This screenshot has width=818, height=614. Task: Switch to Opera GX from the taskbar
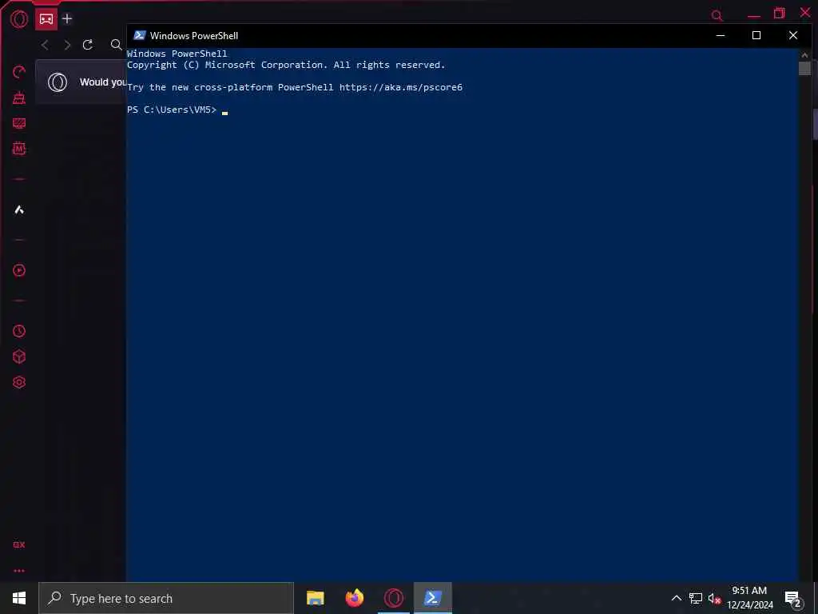[x=394, y=598]
